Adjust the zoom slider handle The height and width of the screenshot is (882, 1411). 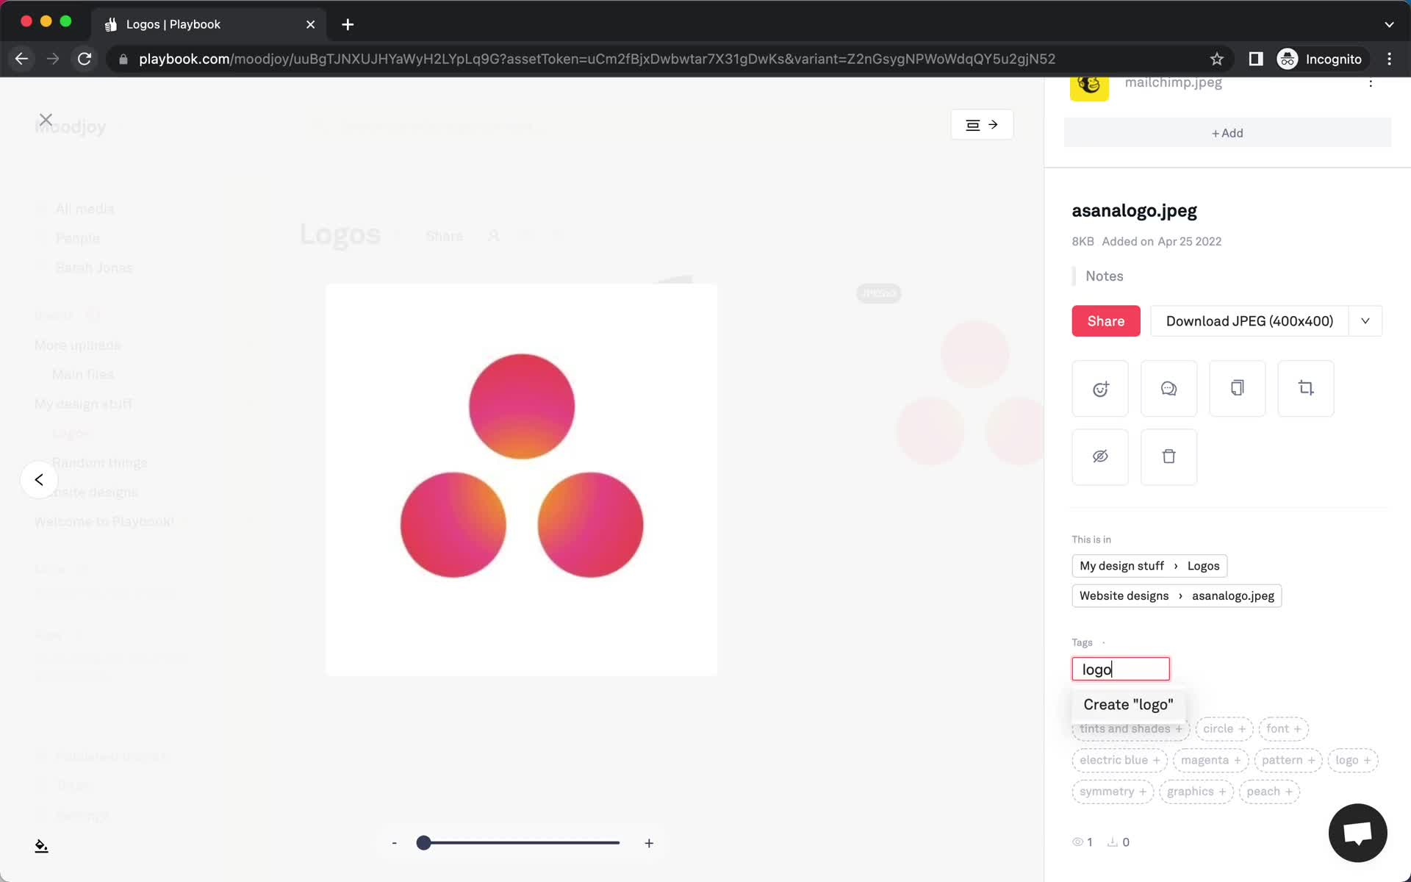pyautogui.click(x=424, y=843)
